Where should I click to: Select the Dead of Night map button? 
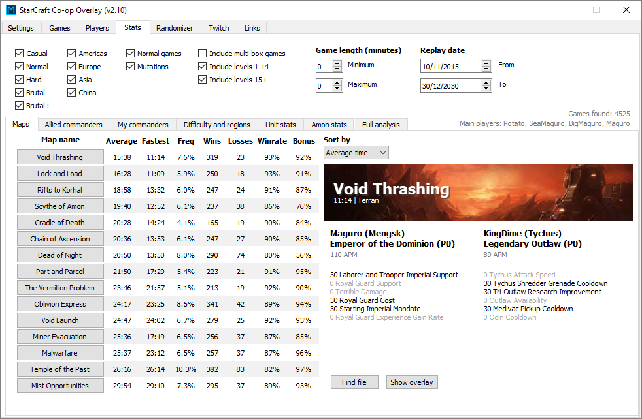pos(60,255)
